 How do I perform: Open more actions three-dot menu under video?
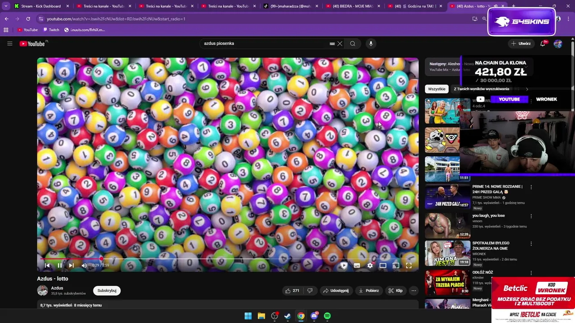point(414,291)
